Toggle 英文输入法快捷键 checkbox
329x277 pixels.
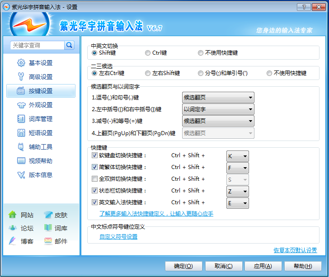point(94,202)
